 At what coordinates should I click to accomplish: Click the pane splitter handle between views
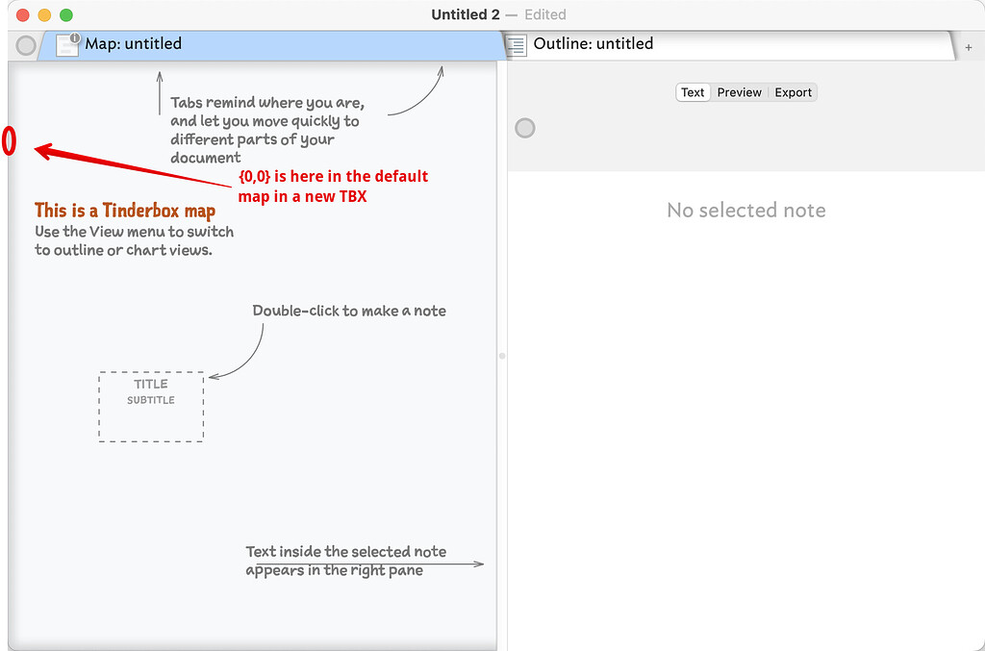coord(502,356)
